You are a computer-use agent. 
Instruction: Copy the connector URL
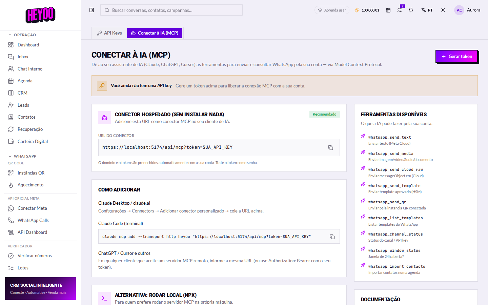pos(330,148)
